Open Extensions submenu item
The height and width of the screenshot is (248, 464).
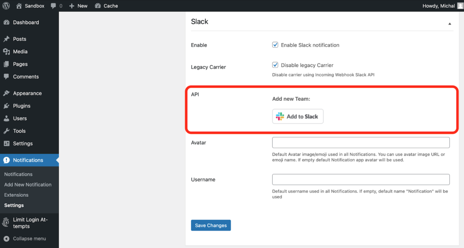pyautogui.click(x=16, y=195)
